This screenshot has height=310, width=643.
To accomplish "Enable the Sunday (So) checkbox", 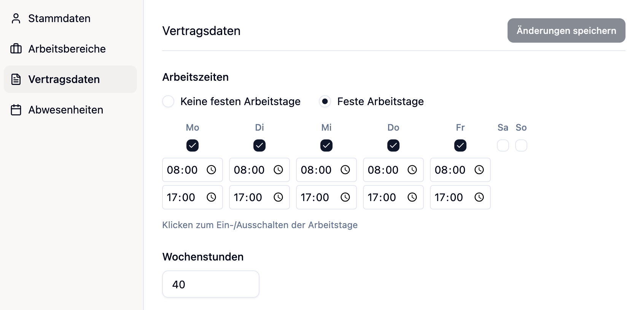I will [x=521, y=145].
